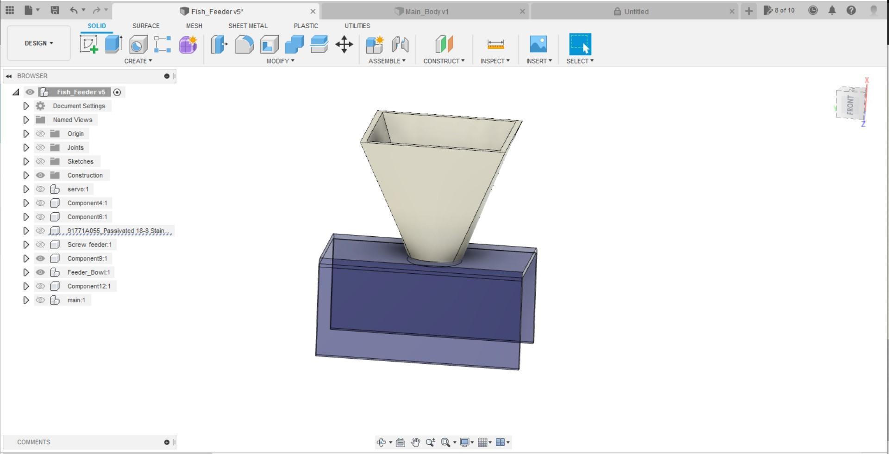The image size is (889, 454).
Task: Expand the Document Settings node
Action: [26, 106]
